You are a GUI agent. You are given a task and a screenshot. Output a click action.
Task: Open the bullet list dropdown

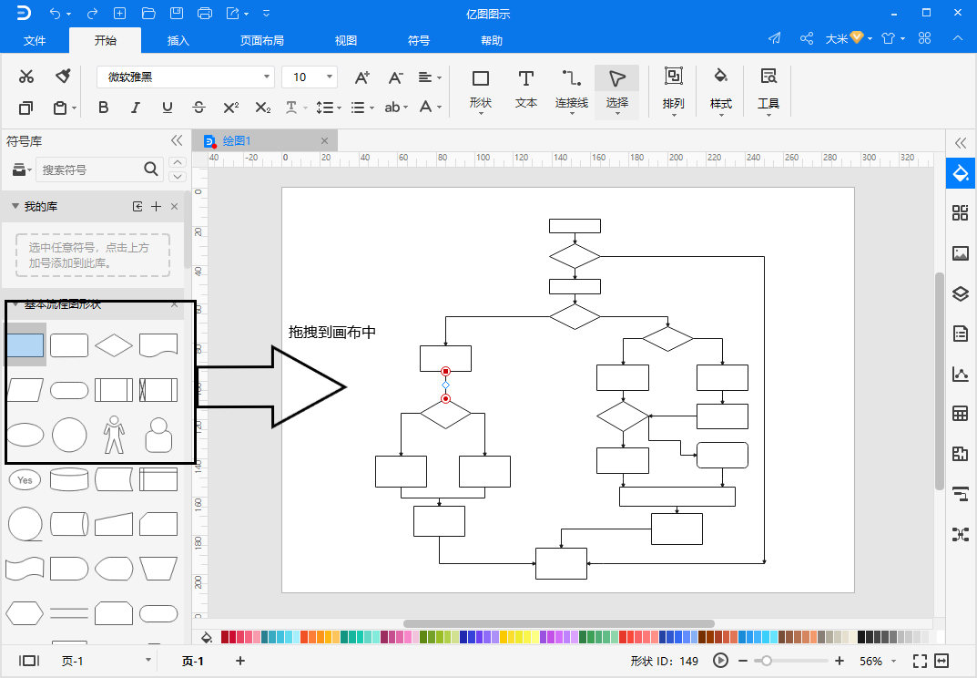tap(362, 108)
